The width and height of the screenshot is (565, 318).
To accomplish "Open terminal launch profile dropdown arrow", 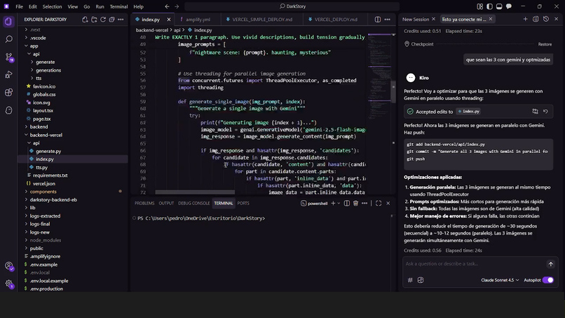I will click(x=339, y=203).
